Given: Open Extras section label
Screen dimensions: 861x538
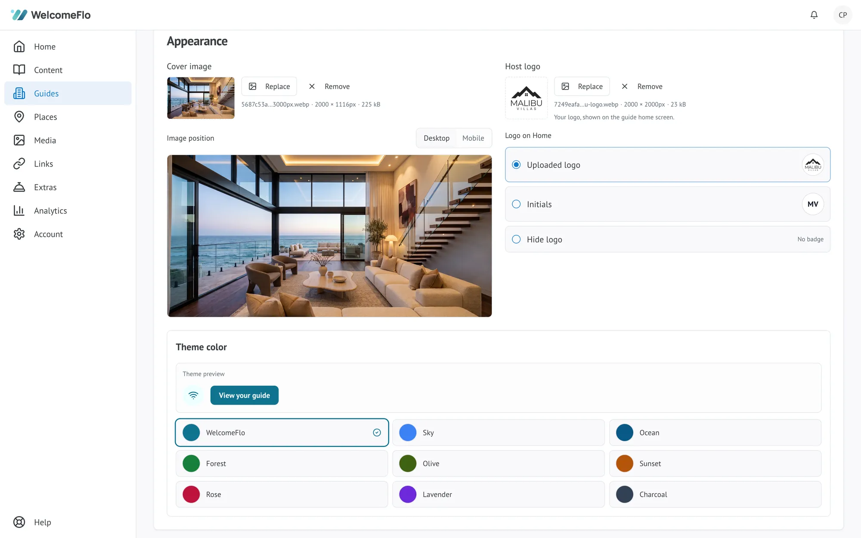Looking at the screenshot, I should (45, 187).
